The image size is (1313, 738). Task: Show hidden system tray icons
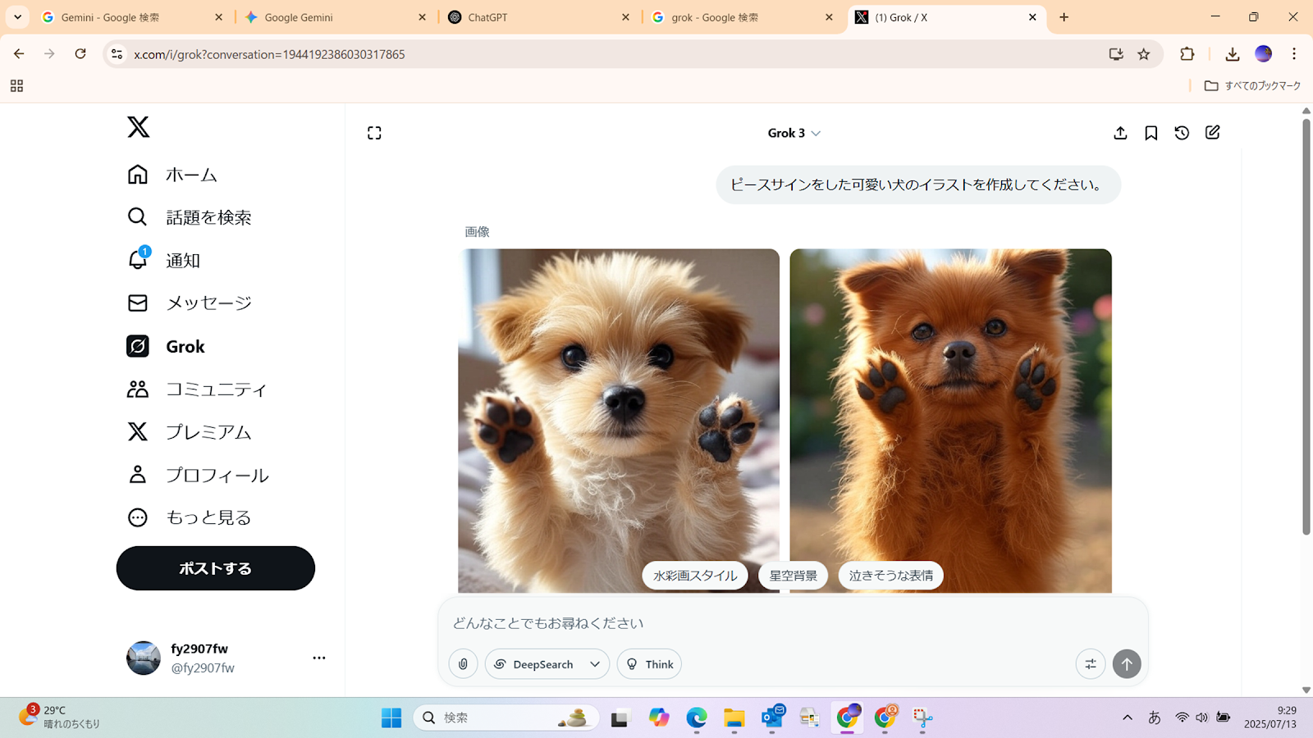pos(1128,717)
